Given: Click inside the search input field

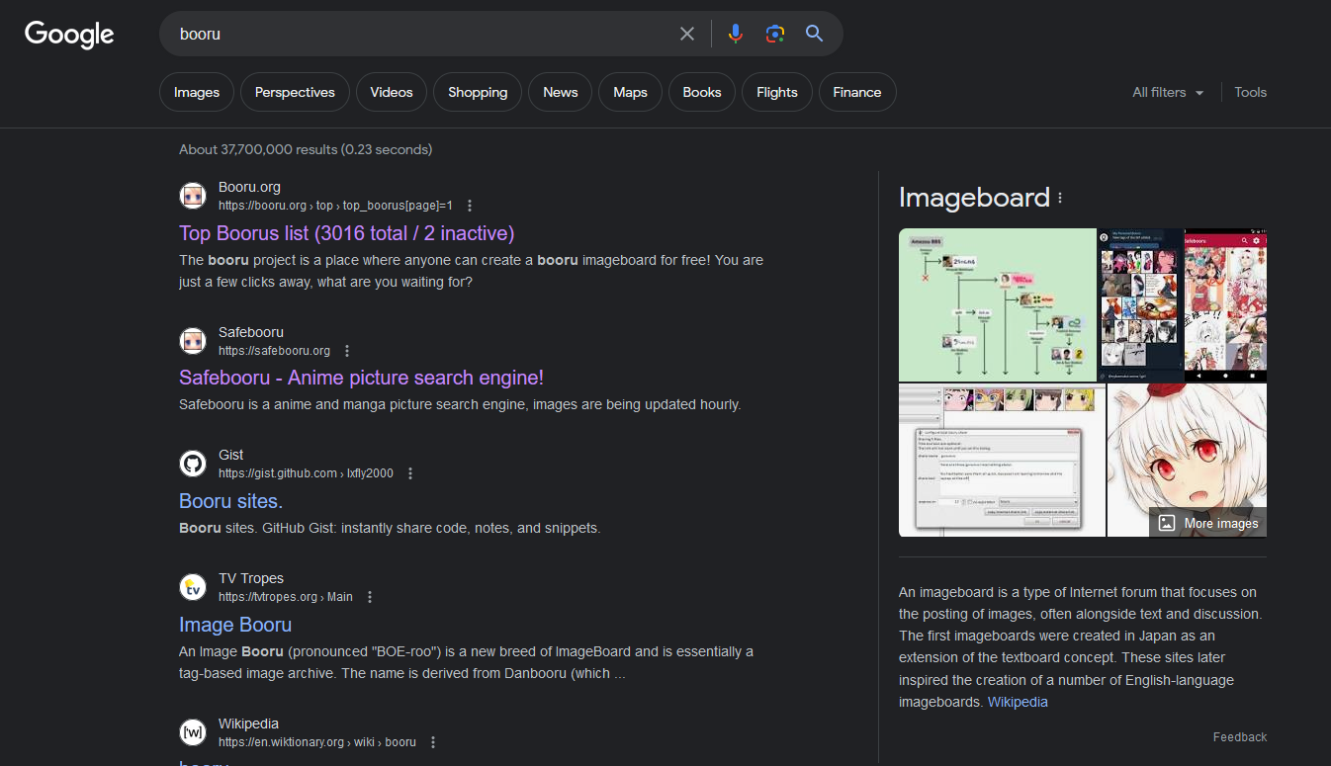Looking at the screenshot, I should (x=415, y=34).
